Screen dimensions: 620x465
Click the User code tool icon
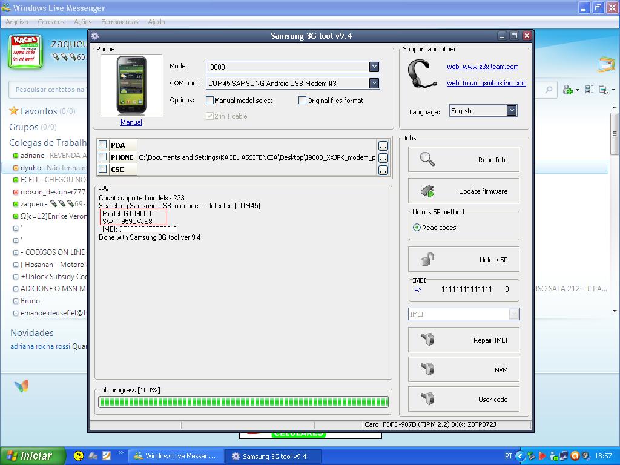pos(427,398)
